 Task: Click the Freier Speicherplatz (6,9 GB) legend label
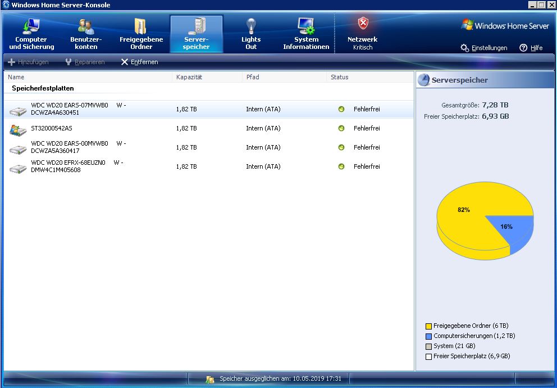[472, 356]
